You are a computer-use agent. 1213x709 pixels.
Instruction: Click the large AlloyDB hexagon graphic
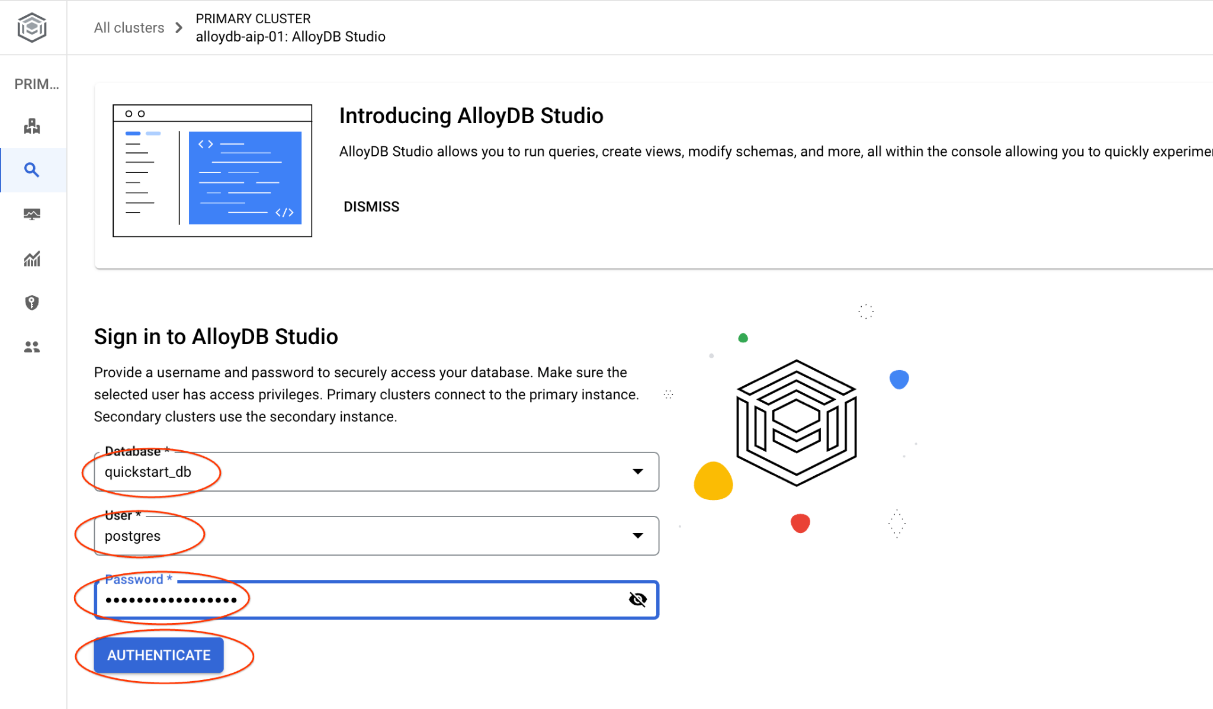pos(796,423)
